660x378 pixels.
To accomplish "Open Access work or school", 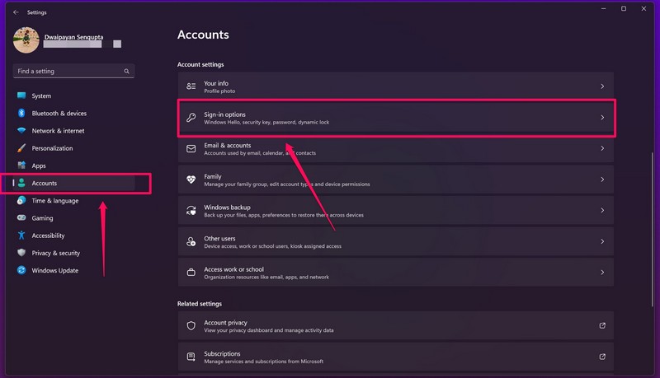I will coord(394,273).
